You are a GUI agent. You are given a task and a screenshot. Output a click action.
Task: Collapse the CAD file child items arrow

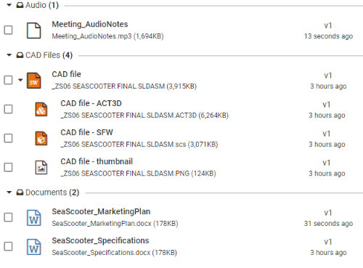click(20, 80)
